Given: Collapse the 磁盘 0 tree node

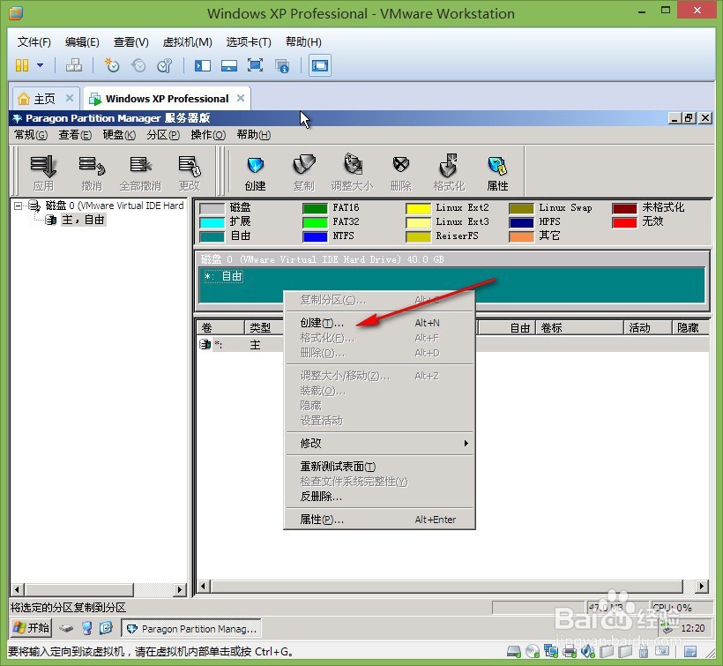Looking at the screenshot, I should 18,206.
